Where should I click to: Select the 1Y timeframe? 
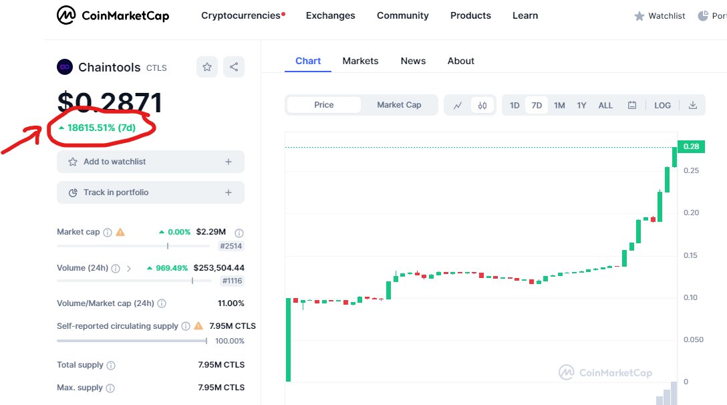(581, 105)
